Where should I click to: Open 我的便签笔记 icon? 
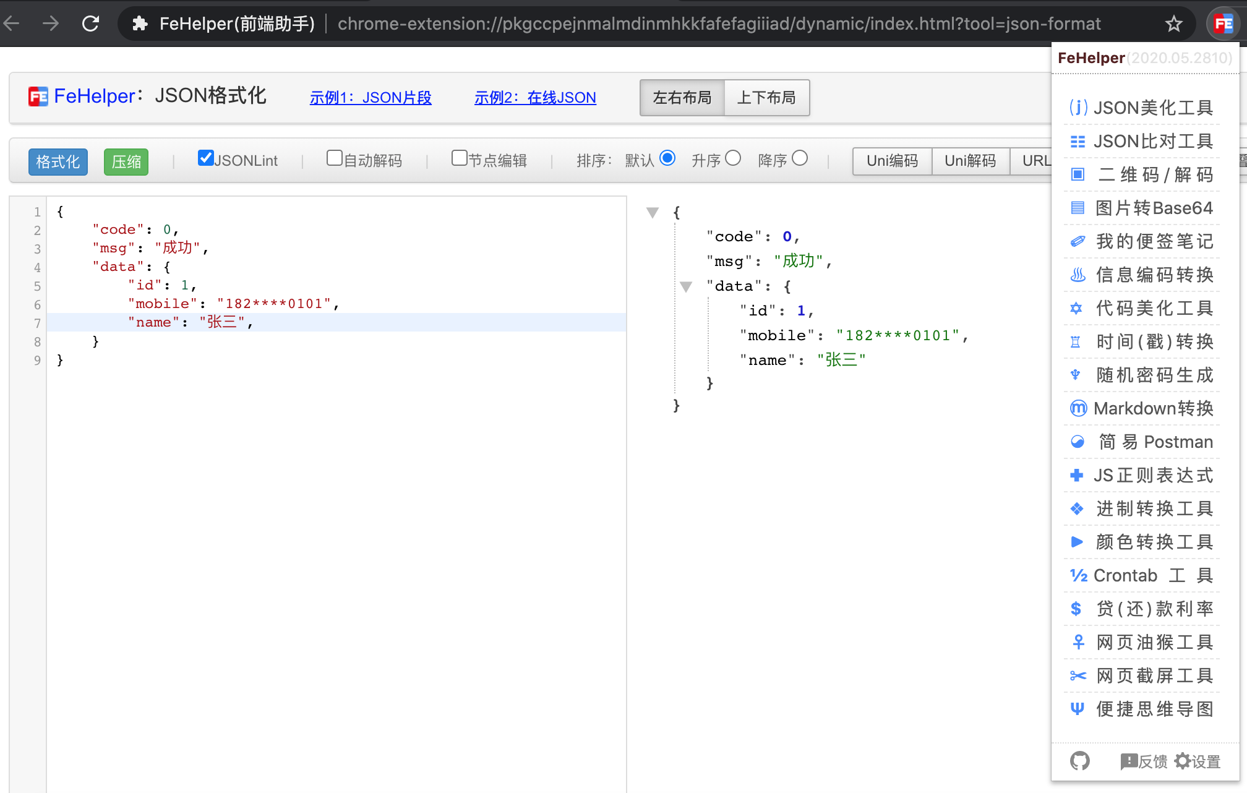(x=1078, y=241)
